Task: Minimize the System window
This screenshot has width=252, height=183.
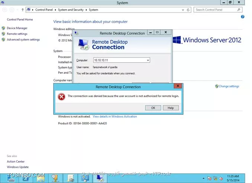Action: pos(223,2)
